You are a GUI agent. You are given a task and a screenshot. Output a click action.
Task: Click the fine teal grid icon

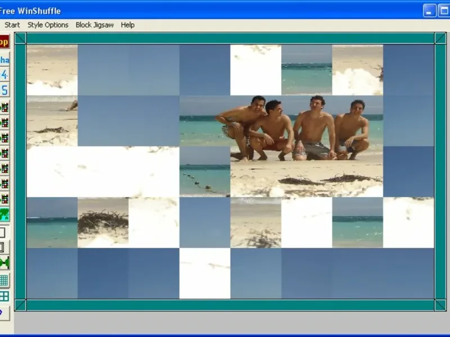4,280
